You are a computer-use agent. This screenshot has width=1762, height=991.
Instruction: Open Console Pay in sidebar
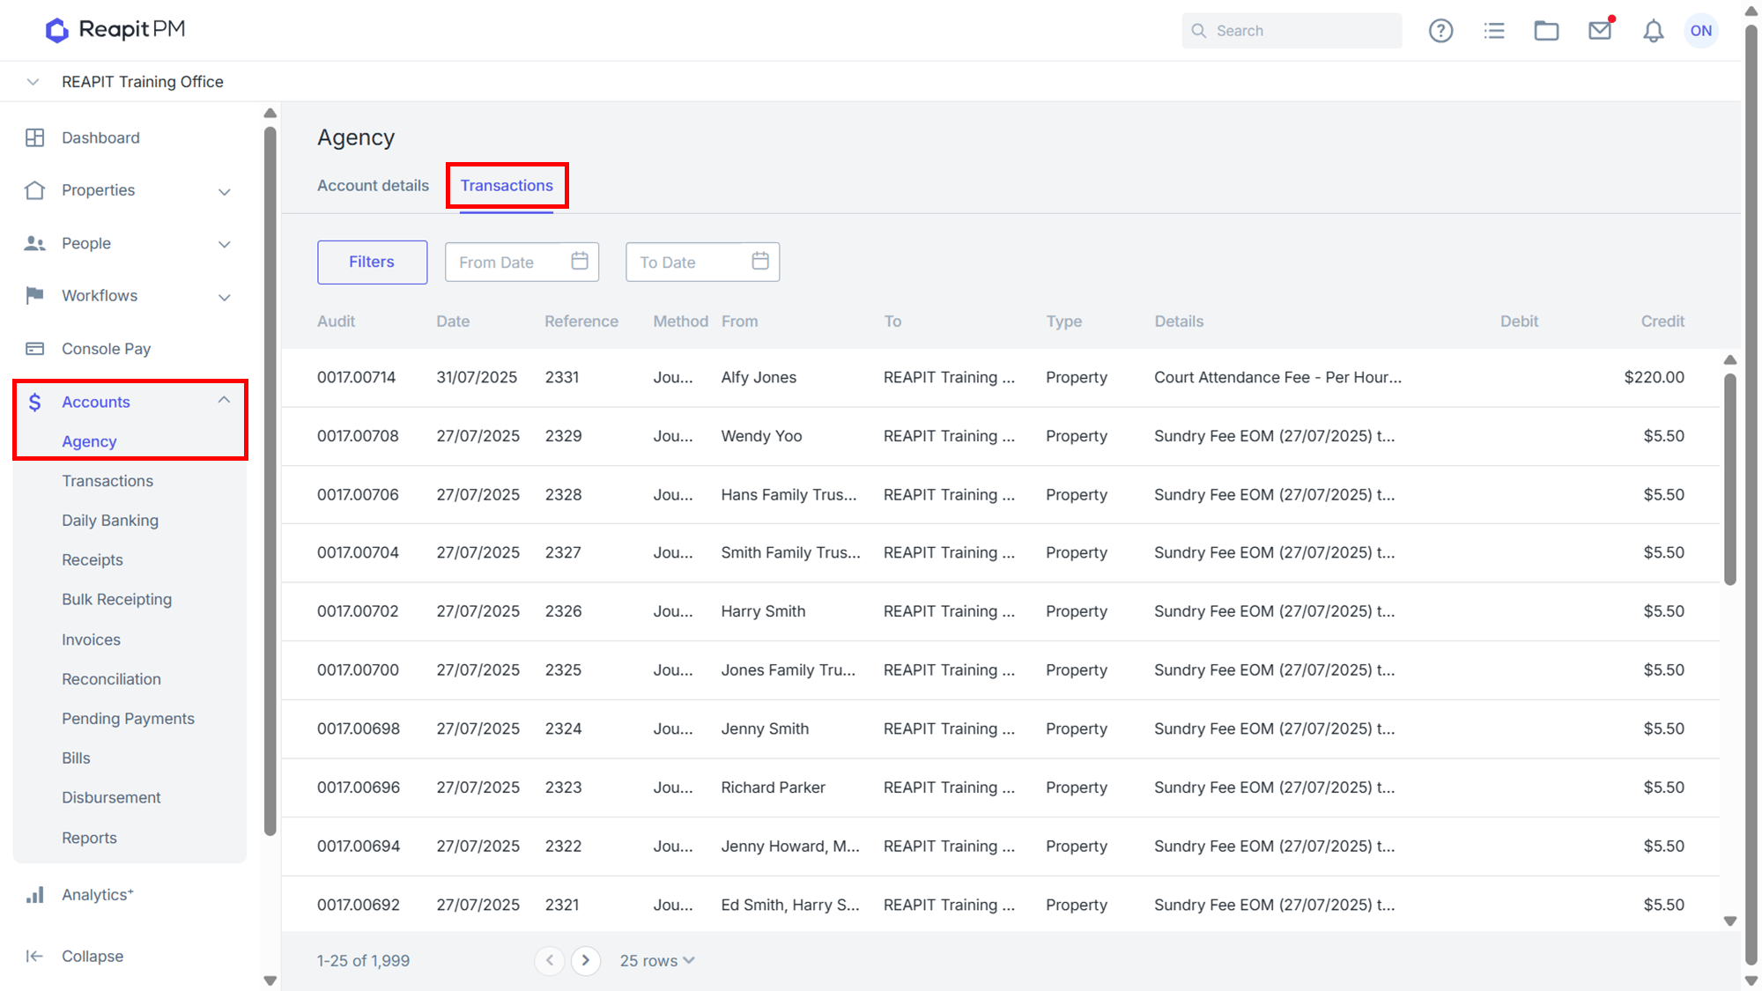[106, 349]
